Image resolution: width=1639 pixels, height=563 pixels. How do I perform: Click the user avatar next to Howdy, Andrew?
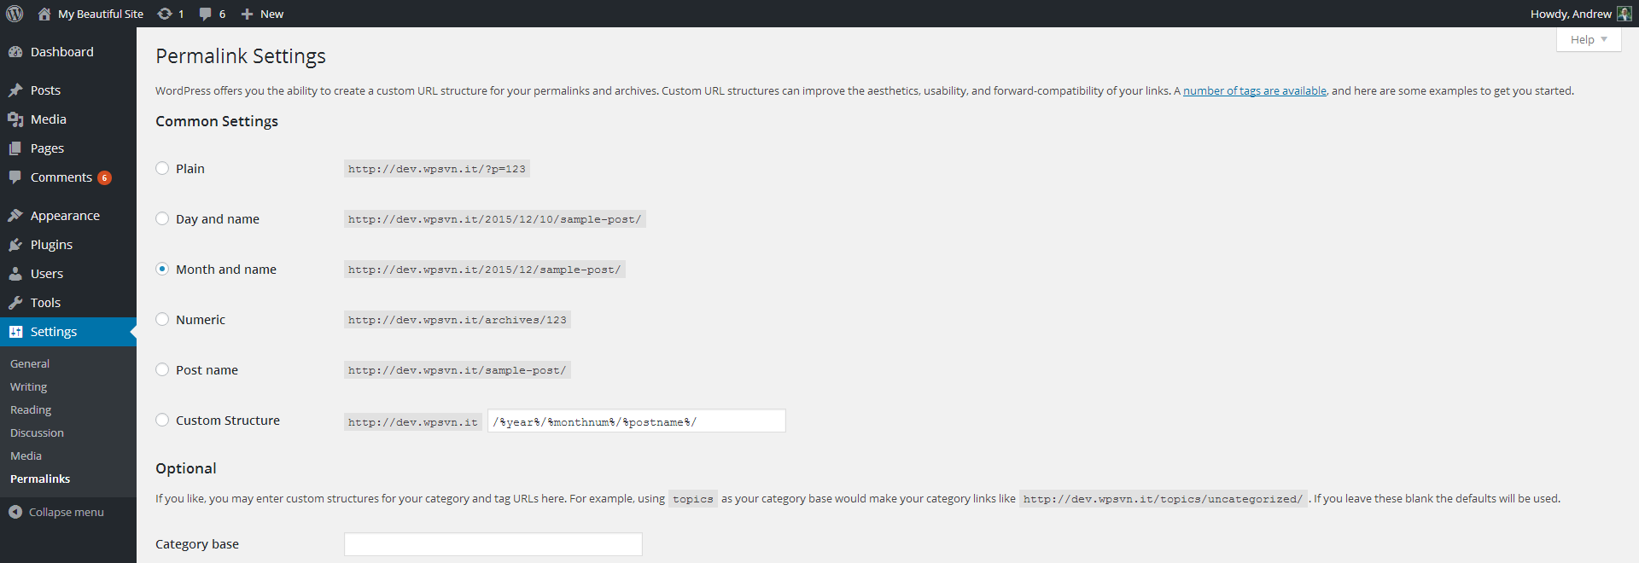[1624, 14]
